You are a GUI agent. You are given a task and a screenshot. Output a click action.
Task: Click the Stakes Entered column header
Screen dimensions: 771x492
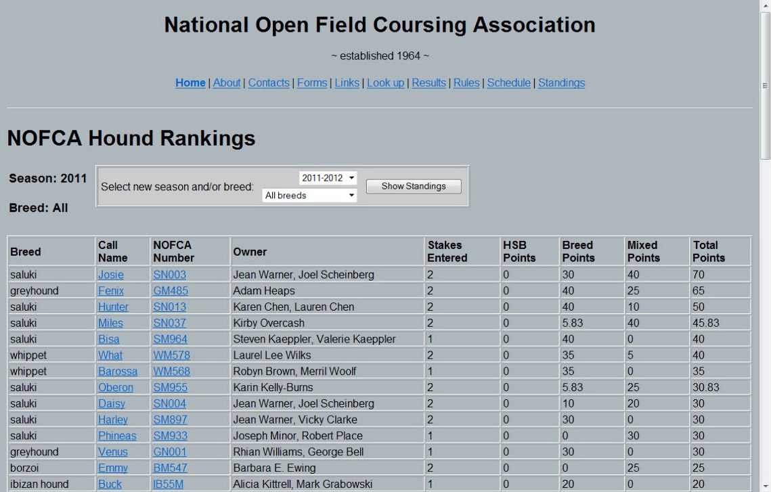click(461, 252)
